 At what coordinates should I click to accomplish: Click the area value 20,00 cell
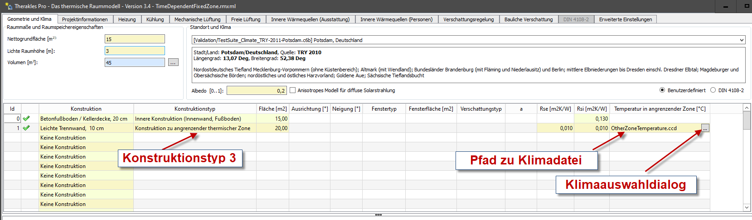[x=273, y=128]
